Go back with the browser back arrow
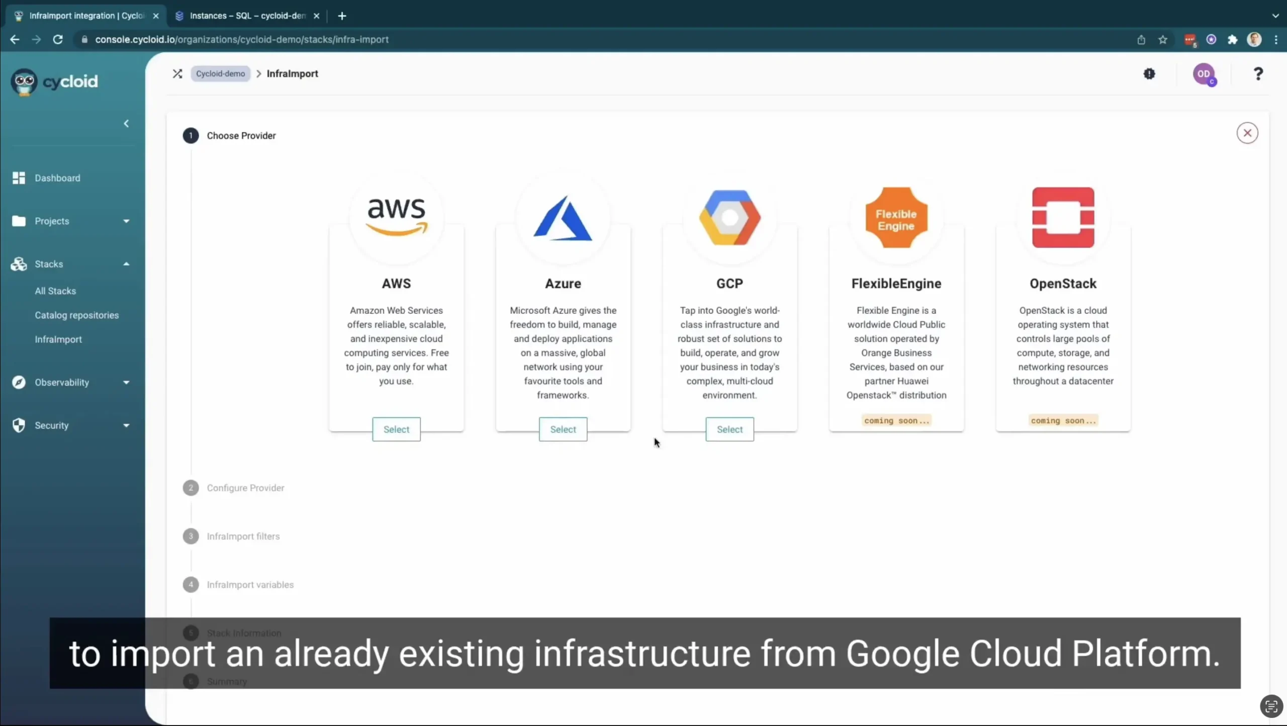Screen dimensions: 1287x726 click(15, 39)
